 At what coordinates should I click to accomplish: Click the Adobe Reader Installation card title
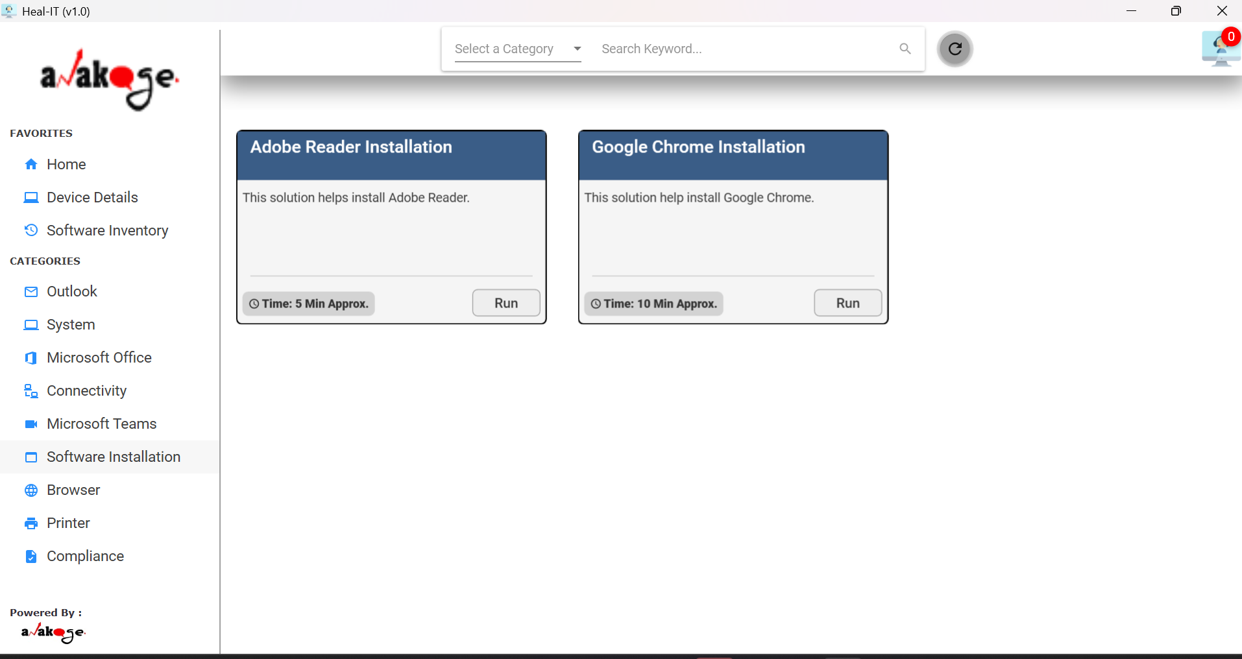click(x=351, y=147)
